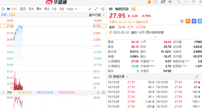
Task: Click the NYSE exchange value
Action: click(x=167, y=71)
